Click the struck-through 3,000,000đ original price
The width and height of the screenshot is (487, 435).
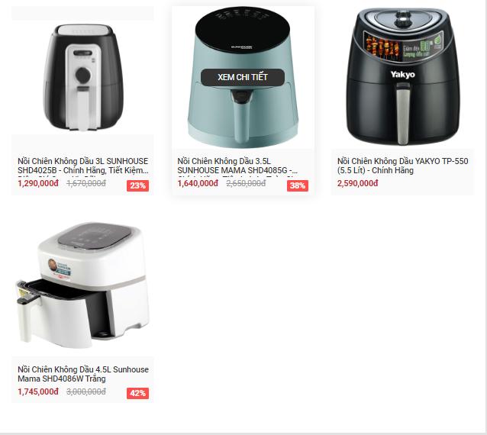(86, 391)
